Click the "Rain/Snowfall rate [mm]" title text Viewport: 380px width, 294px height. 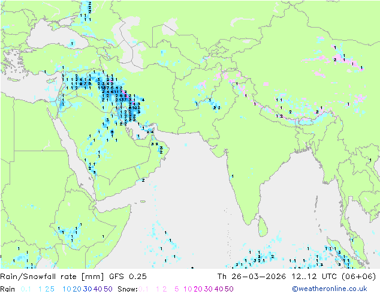(52, 277)
